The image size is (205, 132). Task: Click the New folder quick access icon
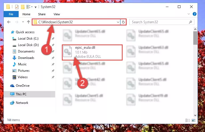[23, 7]
